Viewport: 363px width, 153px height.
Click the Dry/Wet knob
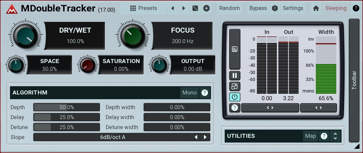25,35
